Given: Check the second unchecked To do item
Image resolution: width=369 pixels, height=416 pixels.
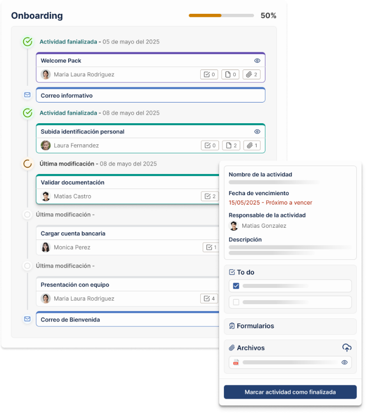Looking at the screenshot, I should tap(236, 302).
